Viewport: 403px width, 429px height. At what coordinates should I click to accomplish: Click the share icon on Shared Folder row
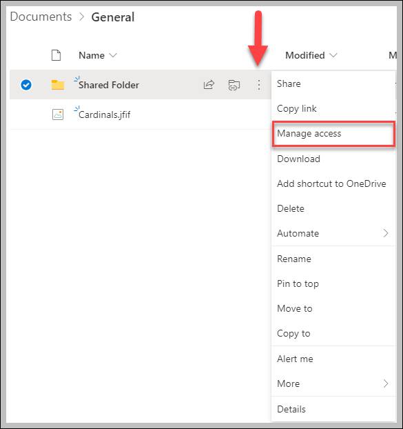(x=209, y=85)
